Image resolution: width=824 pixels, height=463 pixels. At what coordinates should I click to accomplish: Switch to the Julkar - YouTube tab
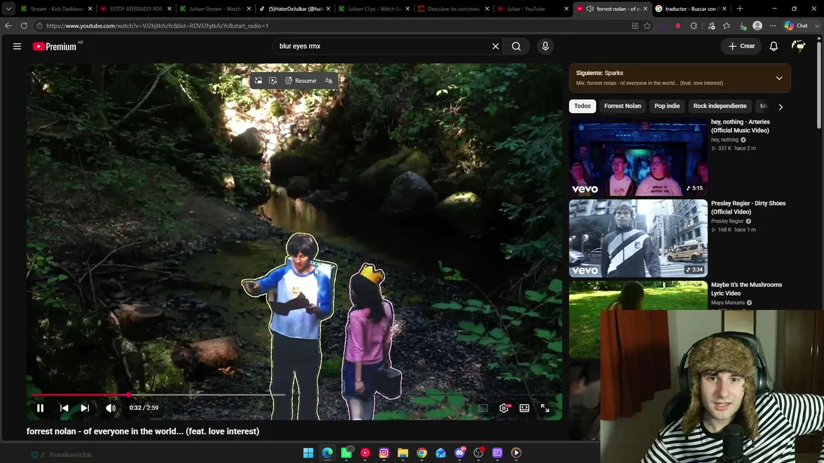[532, 9]
